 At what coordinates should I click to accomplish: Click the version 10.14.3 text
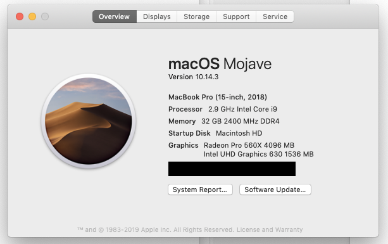[193, 77]
